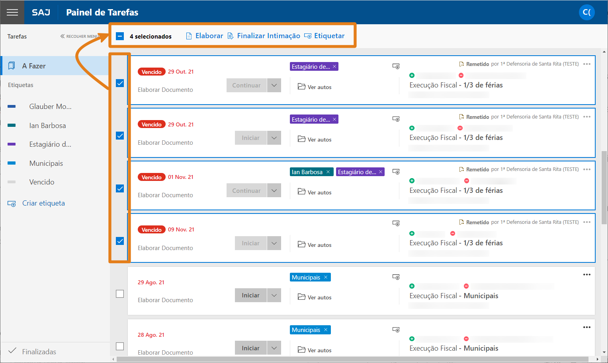Image resolution: width=608 pixels, height=363 pixels.
Task: Open Ver autos on first 29 Out. task
Action: 315,87
